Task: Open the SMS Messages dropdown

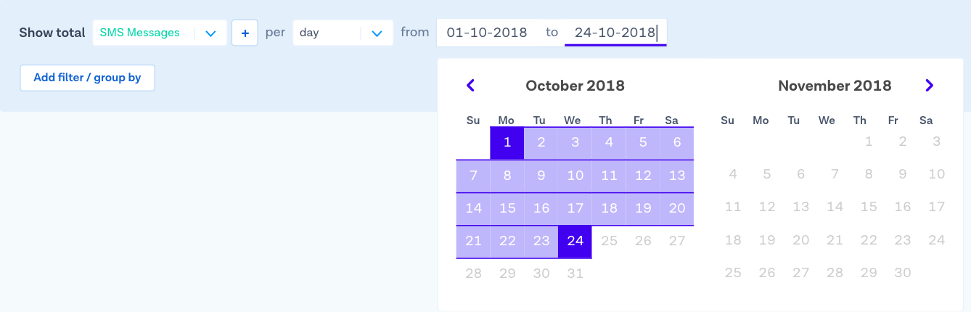Action: pos(210,33)
